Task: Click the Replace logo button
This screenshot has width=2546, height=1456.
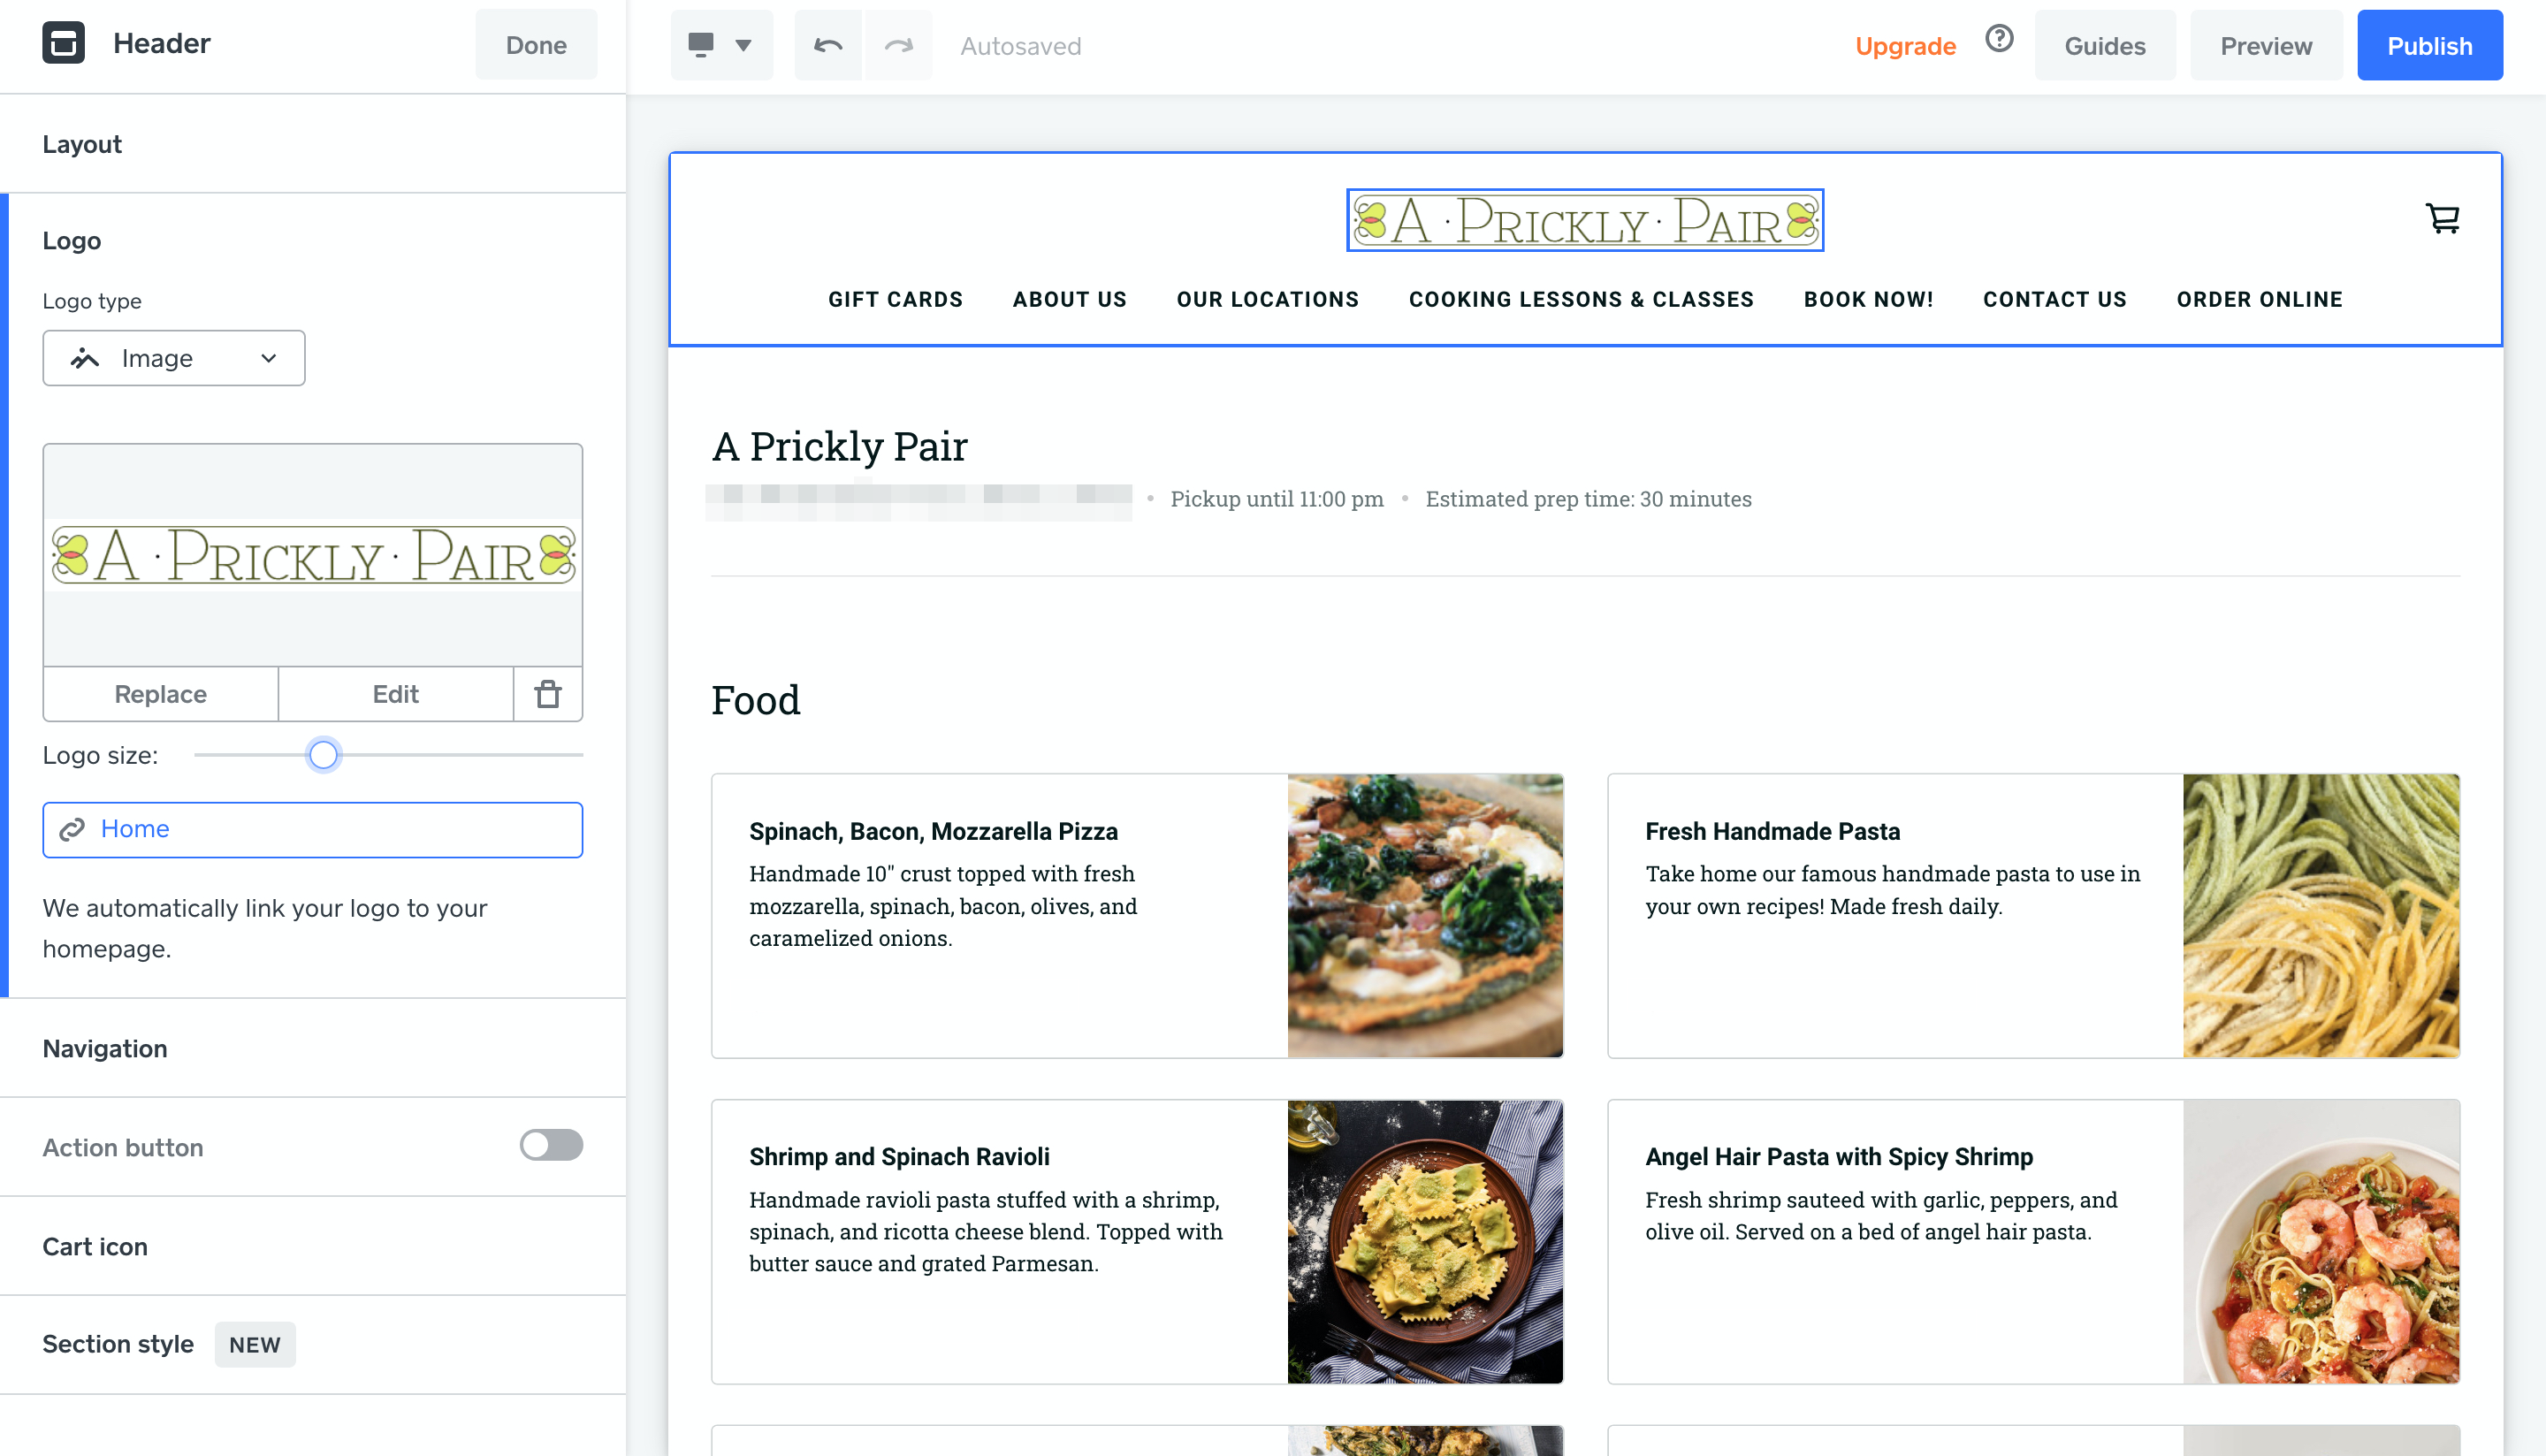Action: pyautogui.click(x=161, y=694)
